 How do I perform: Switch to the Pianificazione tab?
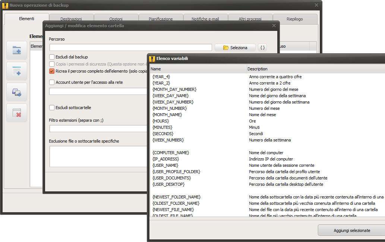[x=161, y=19]
